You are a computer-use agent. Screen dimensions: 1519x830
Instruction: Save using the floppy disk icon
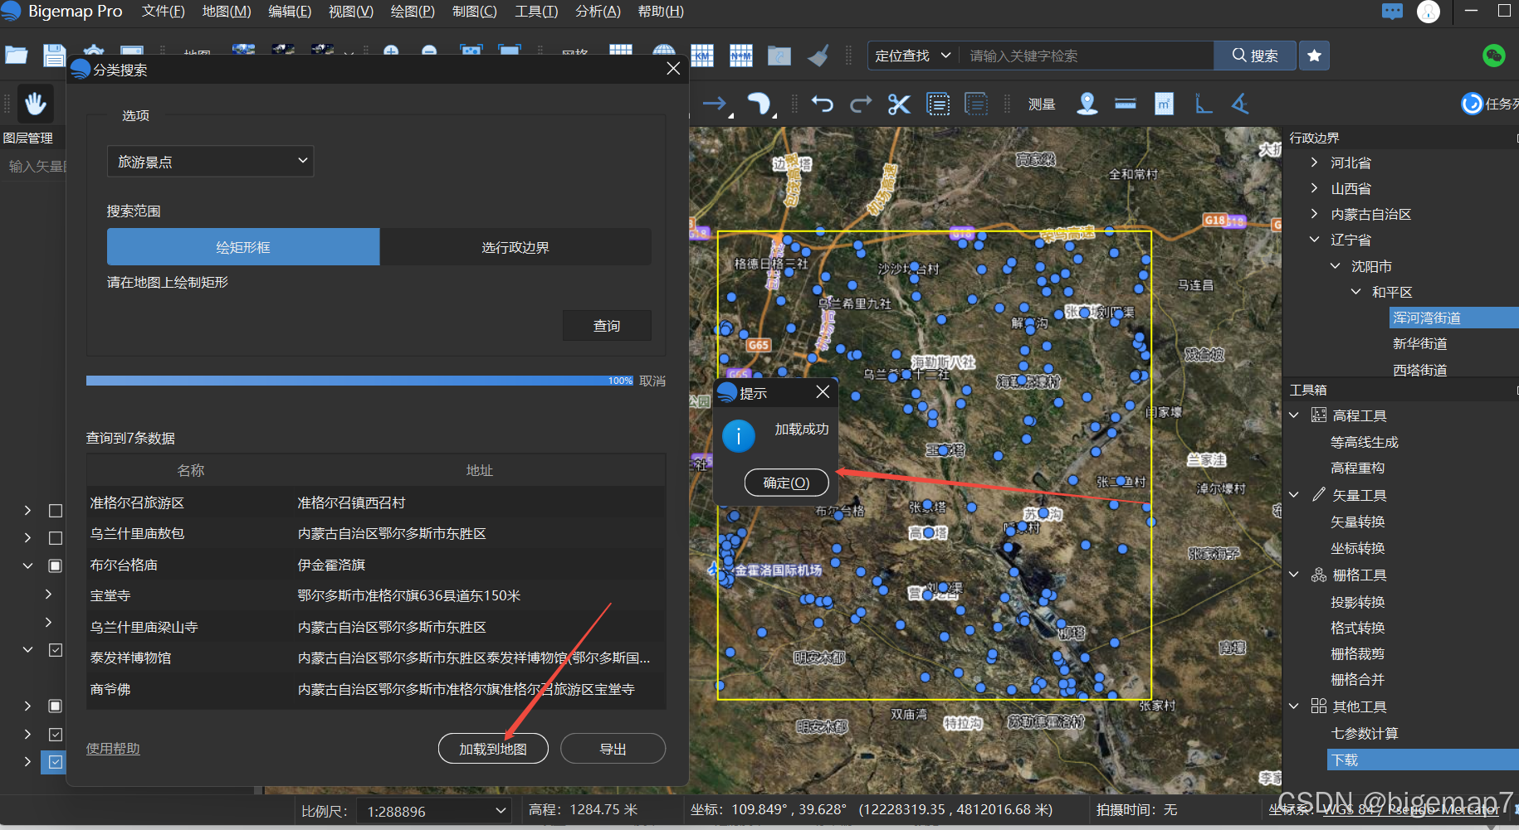click(54, 56)
